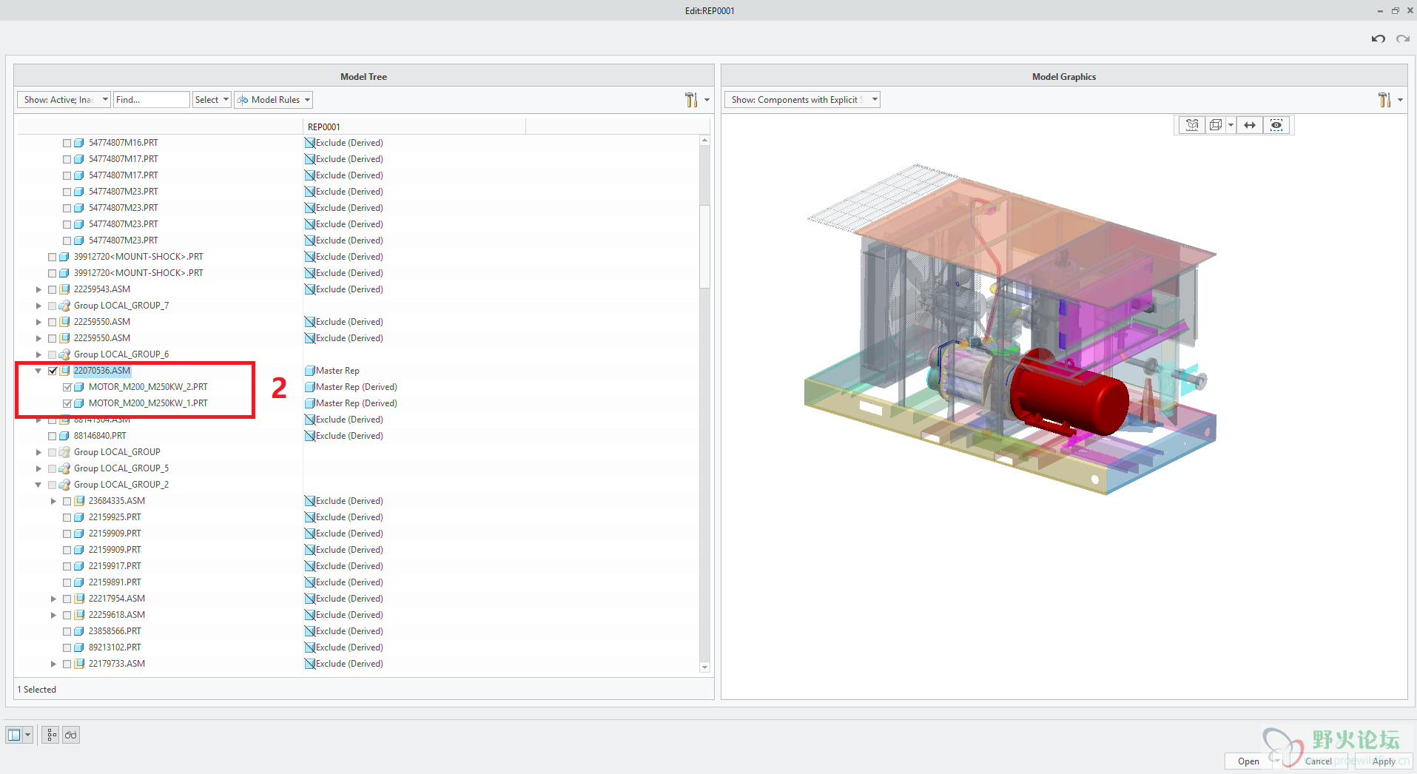The height and width of the screenshot is (774, 1417).
Task: Click group icon of Group LOCAL_GROUP_7
Action: point(64,306)
